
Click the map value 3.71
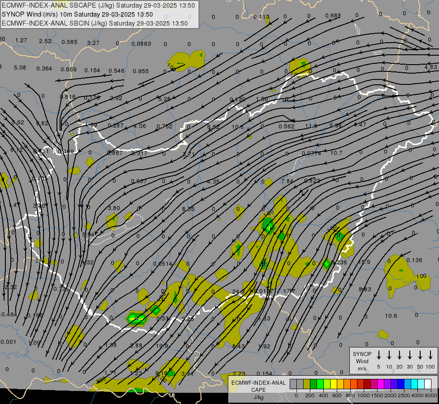click(188, 154)
